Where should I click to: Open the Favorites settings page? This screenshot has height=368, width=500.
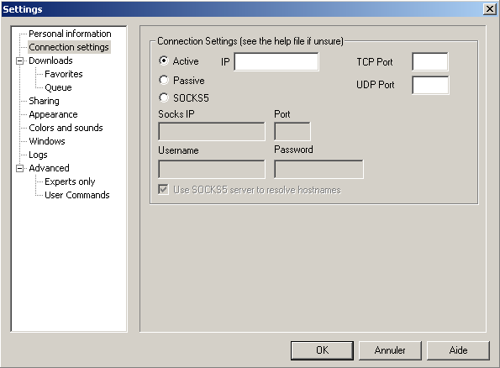(64, 74)
